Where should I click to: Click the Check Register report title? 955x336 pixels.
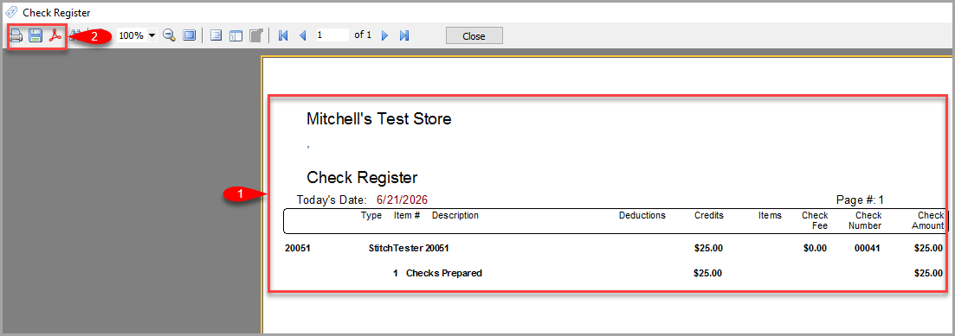click(362, 177)
